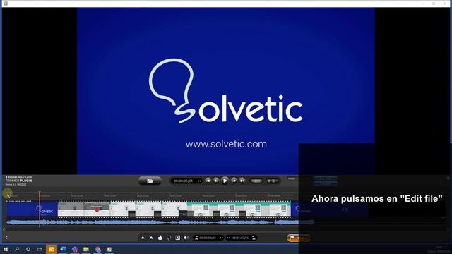Click the audio waveform track
The height and width of the screenshot is (254, 452).
[160, 222]
